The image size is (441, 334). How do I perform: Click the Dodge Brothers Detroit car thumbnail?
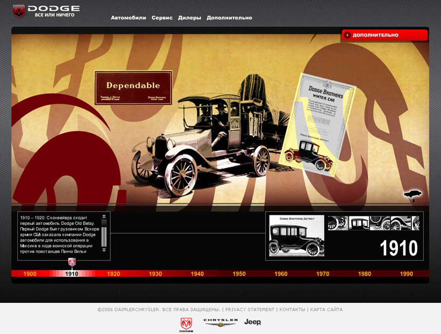click(296, 235)
